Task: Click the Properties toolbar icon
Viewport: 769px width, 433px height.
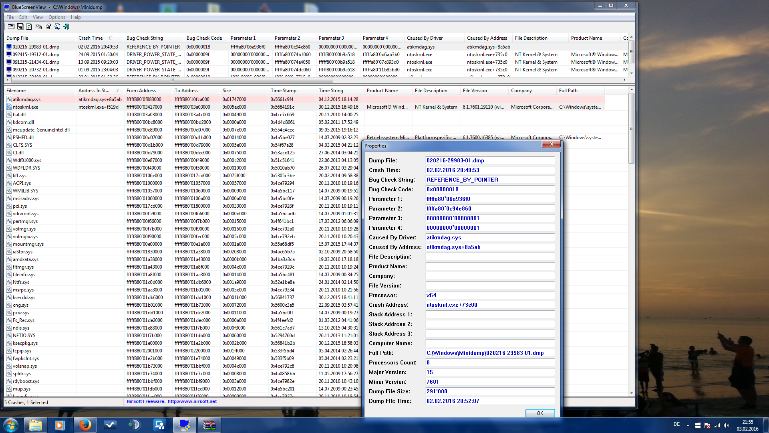Action: 48,26
